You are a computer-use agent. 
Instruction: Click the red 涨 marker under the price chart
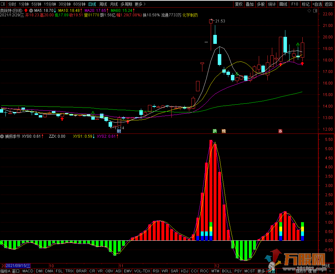pos(280,131)
